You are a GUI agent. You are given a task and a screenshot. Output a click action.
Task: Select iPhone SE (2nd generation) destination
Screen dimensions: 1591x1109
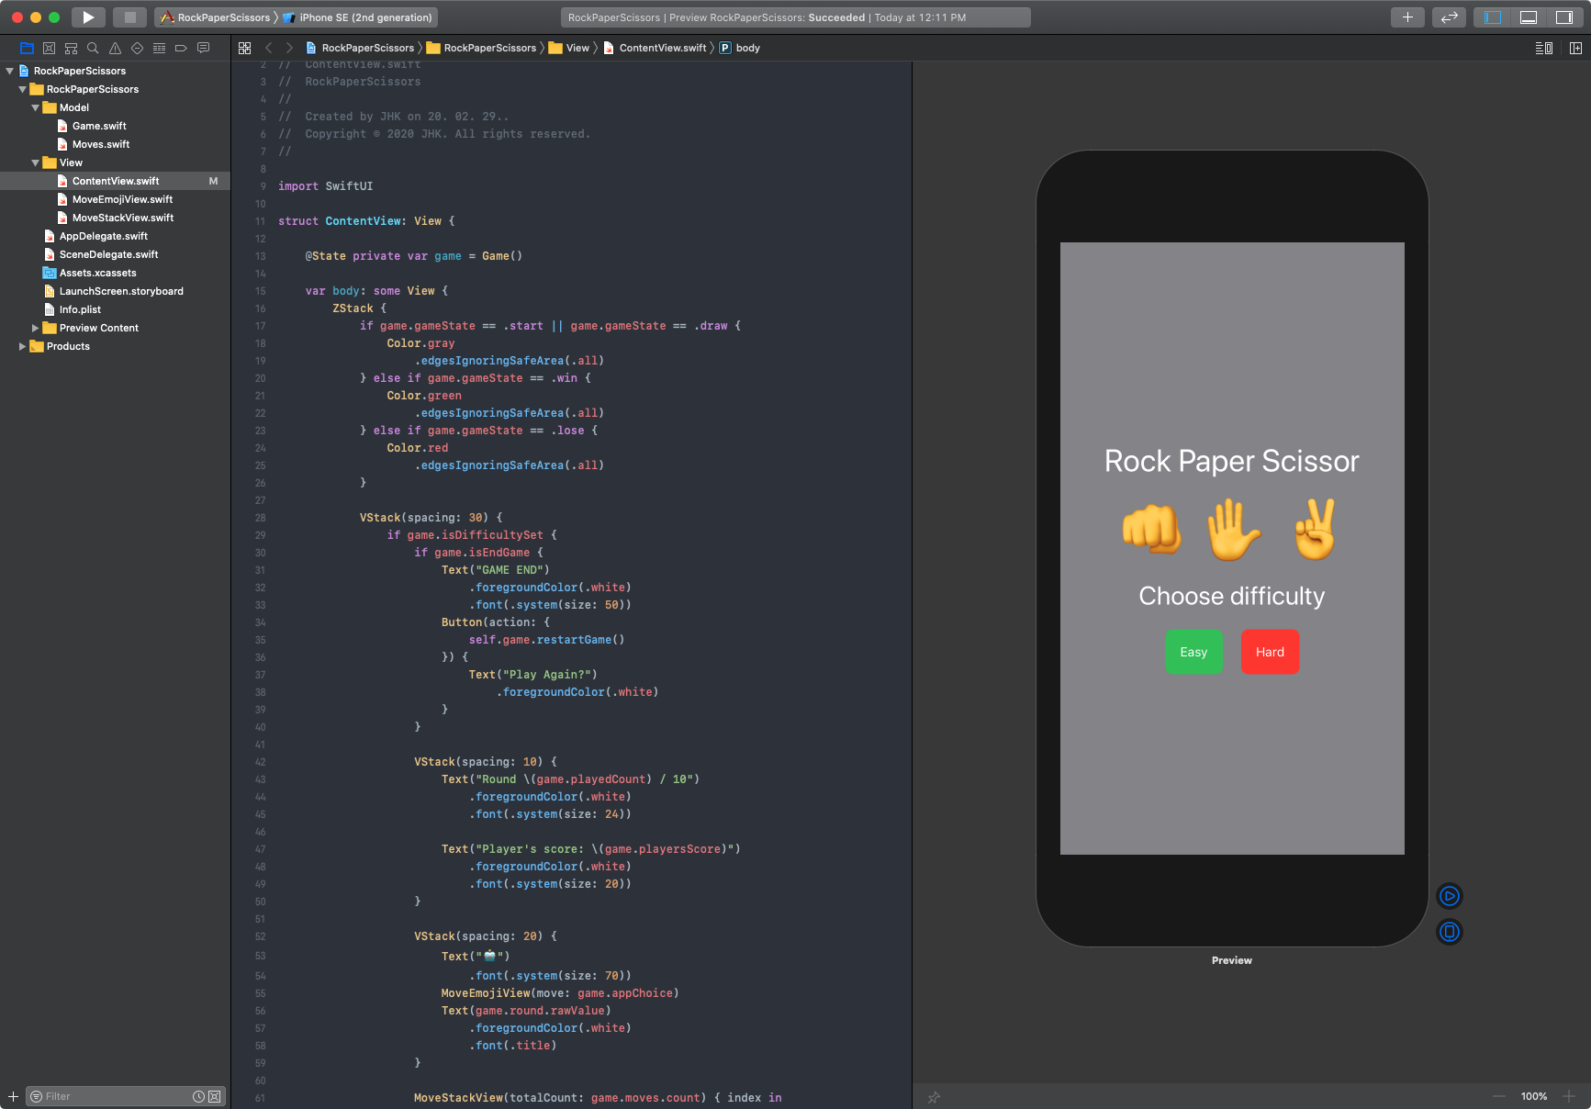pyautogui.click(x=364, y=17)
